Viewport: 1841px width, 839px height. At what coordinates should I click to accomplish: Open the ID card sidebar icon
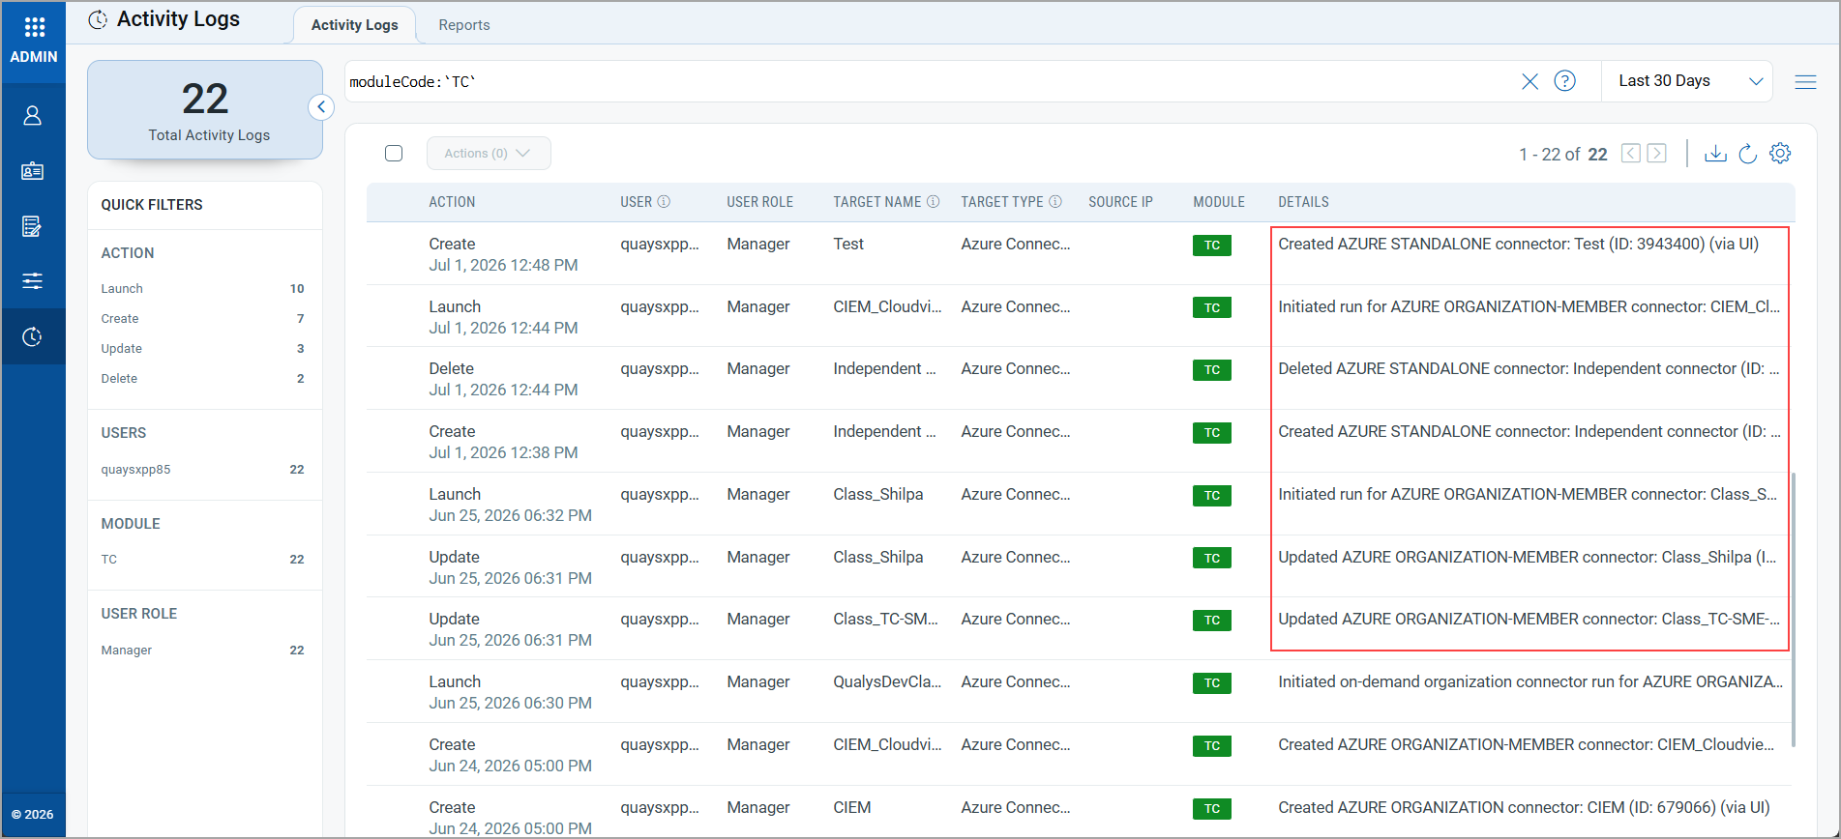(x=33, y=171)
